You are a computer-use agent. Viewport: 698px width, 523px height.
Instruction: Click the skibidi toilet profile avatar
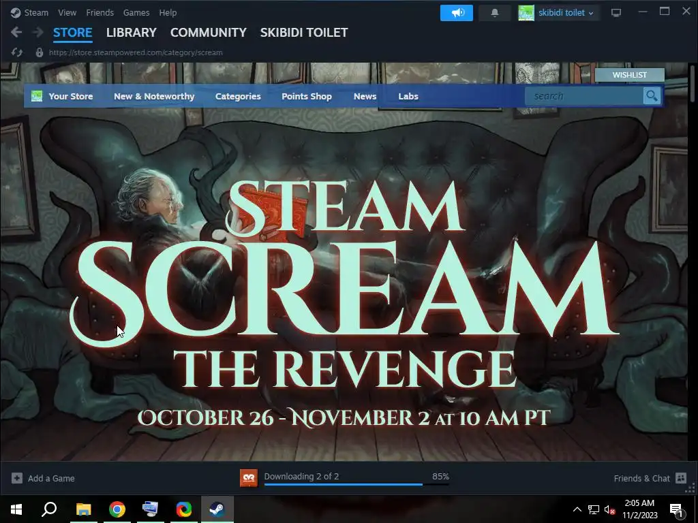tap(526, 13)
